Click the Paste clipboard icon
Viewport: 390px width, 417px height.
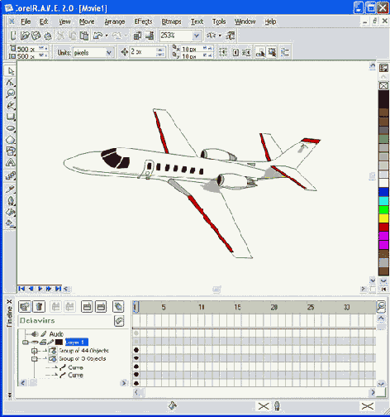tap(84, 36)
